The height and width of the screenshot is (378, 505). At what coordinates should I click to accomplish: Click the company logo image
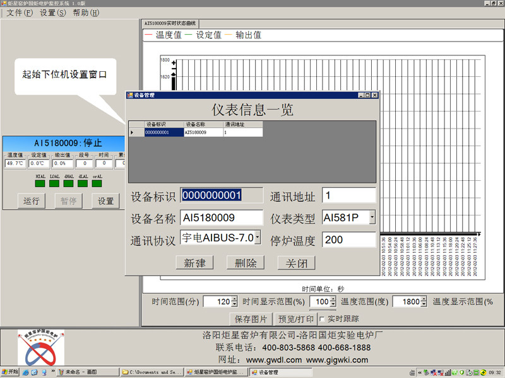click(x=40, y=348)
